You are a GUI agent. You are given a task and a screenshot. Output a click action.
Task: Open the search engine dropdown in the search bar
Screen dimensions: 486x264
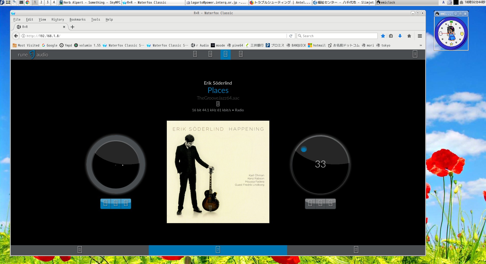(300, 36)
